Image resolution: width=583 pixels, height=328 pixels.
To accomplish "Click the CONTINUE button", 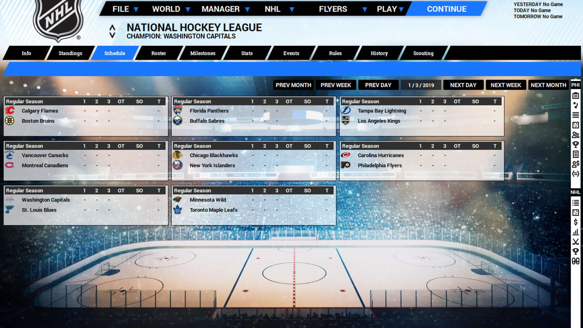I will (x=447, y=9).
